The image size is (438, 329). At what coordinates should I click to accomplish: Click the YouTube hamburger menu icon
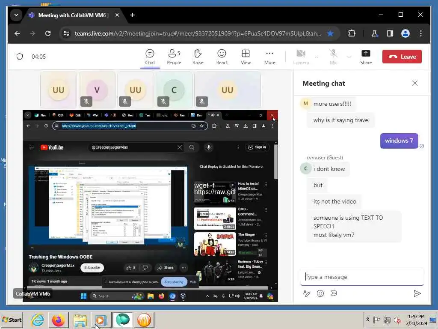coord(32,147)
